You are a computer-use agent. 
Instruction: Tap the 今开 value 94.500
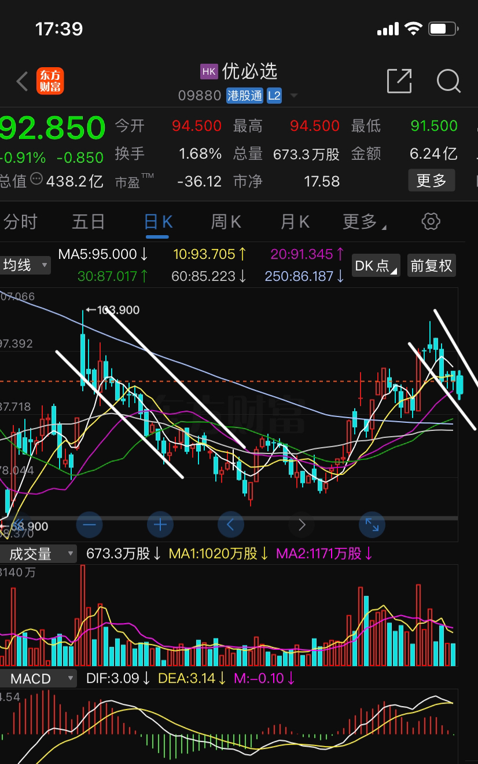[197, 126]
